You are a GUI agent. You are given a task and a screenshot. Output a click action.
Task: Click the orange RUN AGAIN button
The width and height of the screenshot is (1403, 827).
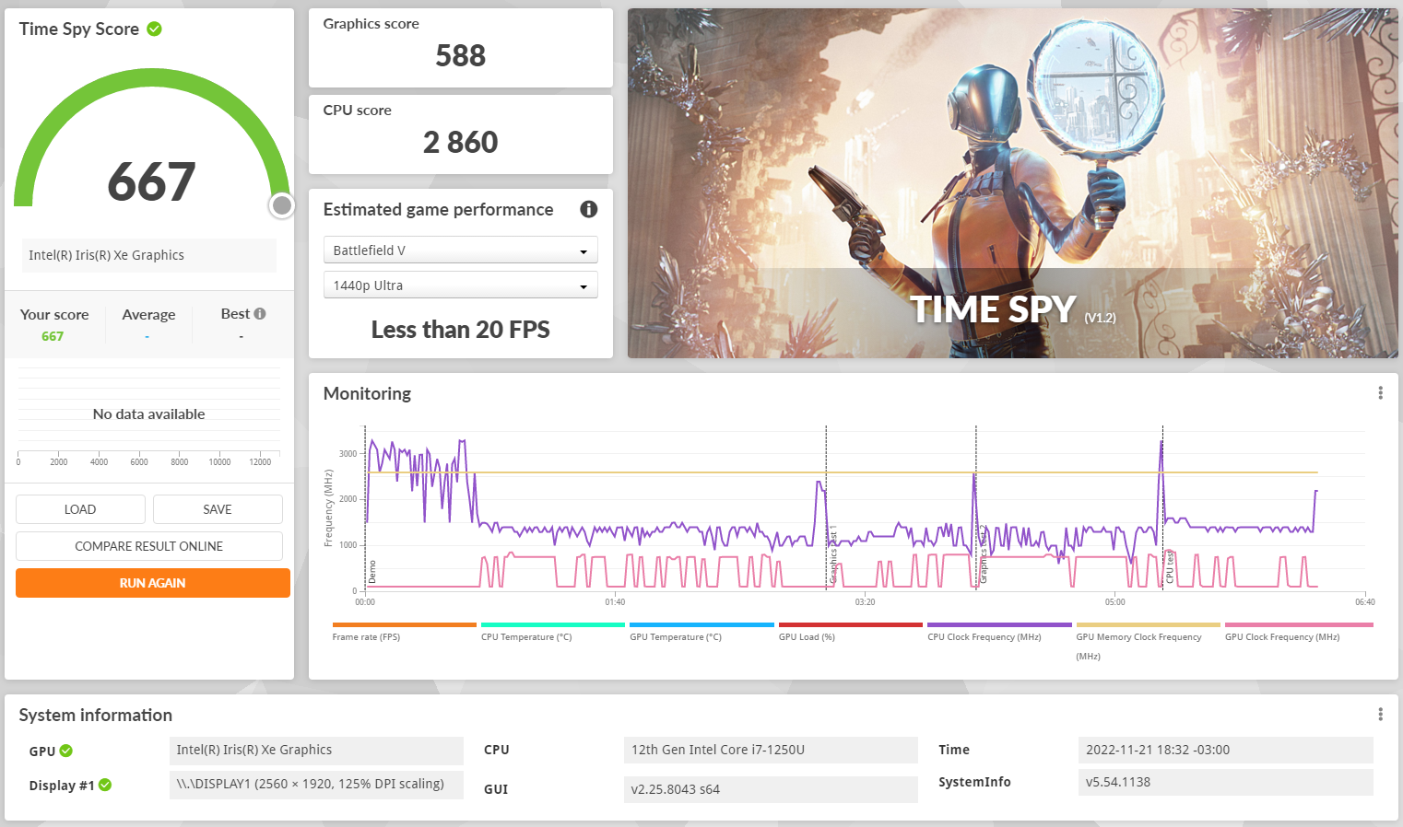(x=153, y=583)
